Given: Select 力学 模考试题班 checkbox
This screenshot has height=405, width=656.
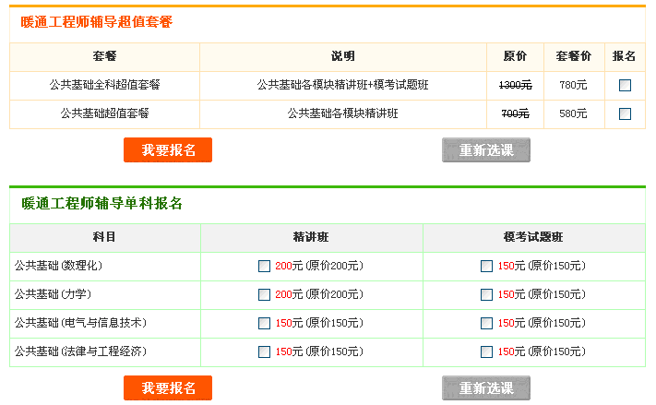Looking at the screenshot, I should pyautogui.click(x=486, y=295).
